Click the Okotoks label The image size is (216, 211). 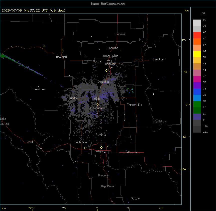click(103, 175)
